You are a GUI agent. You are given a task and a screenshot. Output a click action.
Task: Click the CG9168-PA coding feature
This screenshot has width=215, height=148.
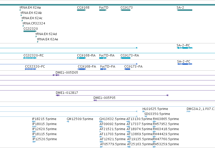pyautogui.click(x=82, y=69)
